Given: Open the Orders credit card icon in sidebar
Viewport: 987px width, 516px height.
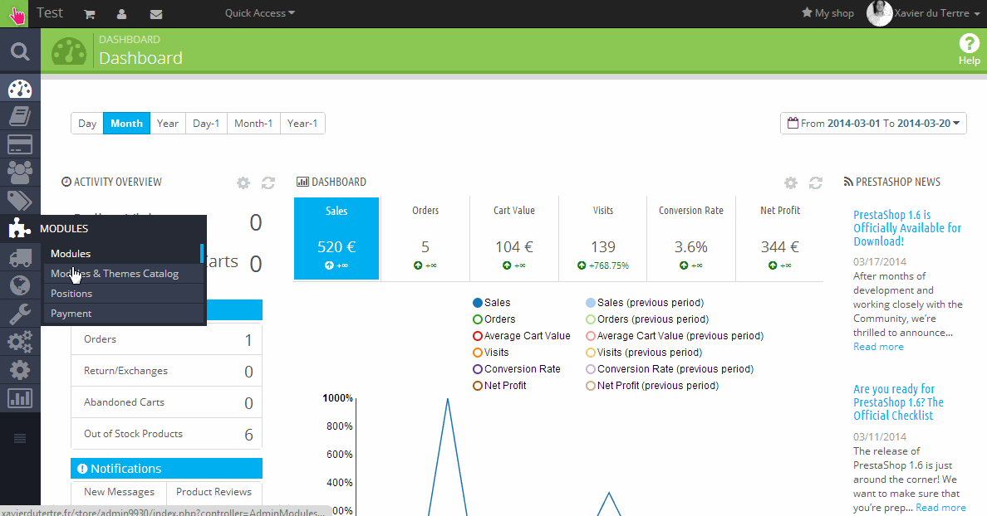Looking at the screenshot, I should (x=20, y=144).
